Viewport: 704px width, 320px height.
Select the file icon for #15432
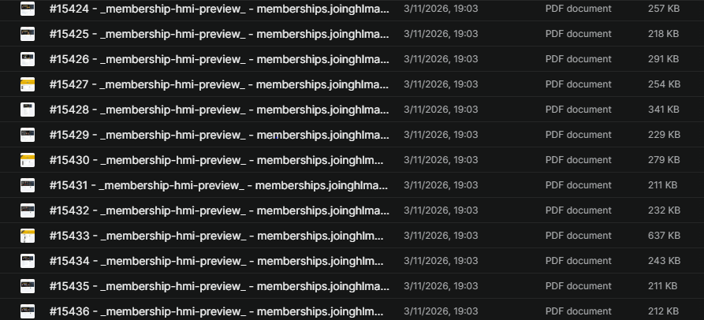point(28,210)
